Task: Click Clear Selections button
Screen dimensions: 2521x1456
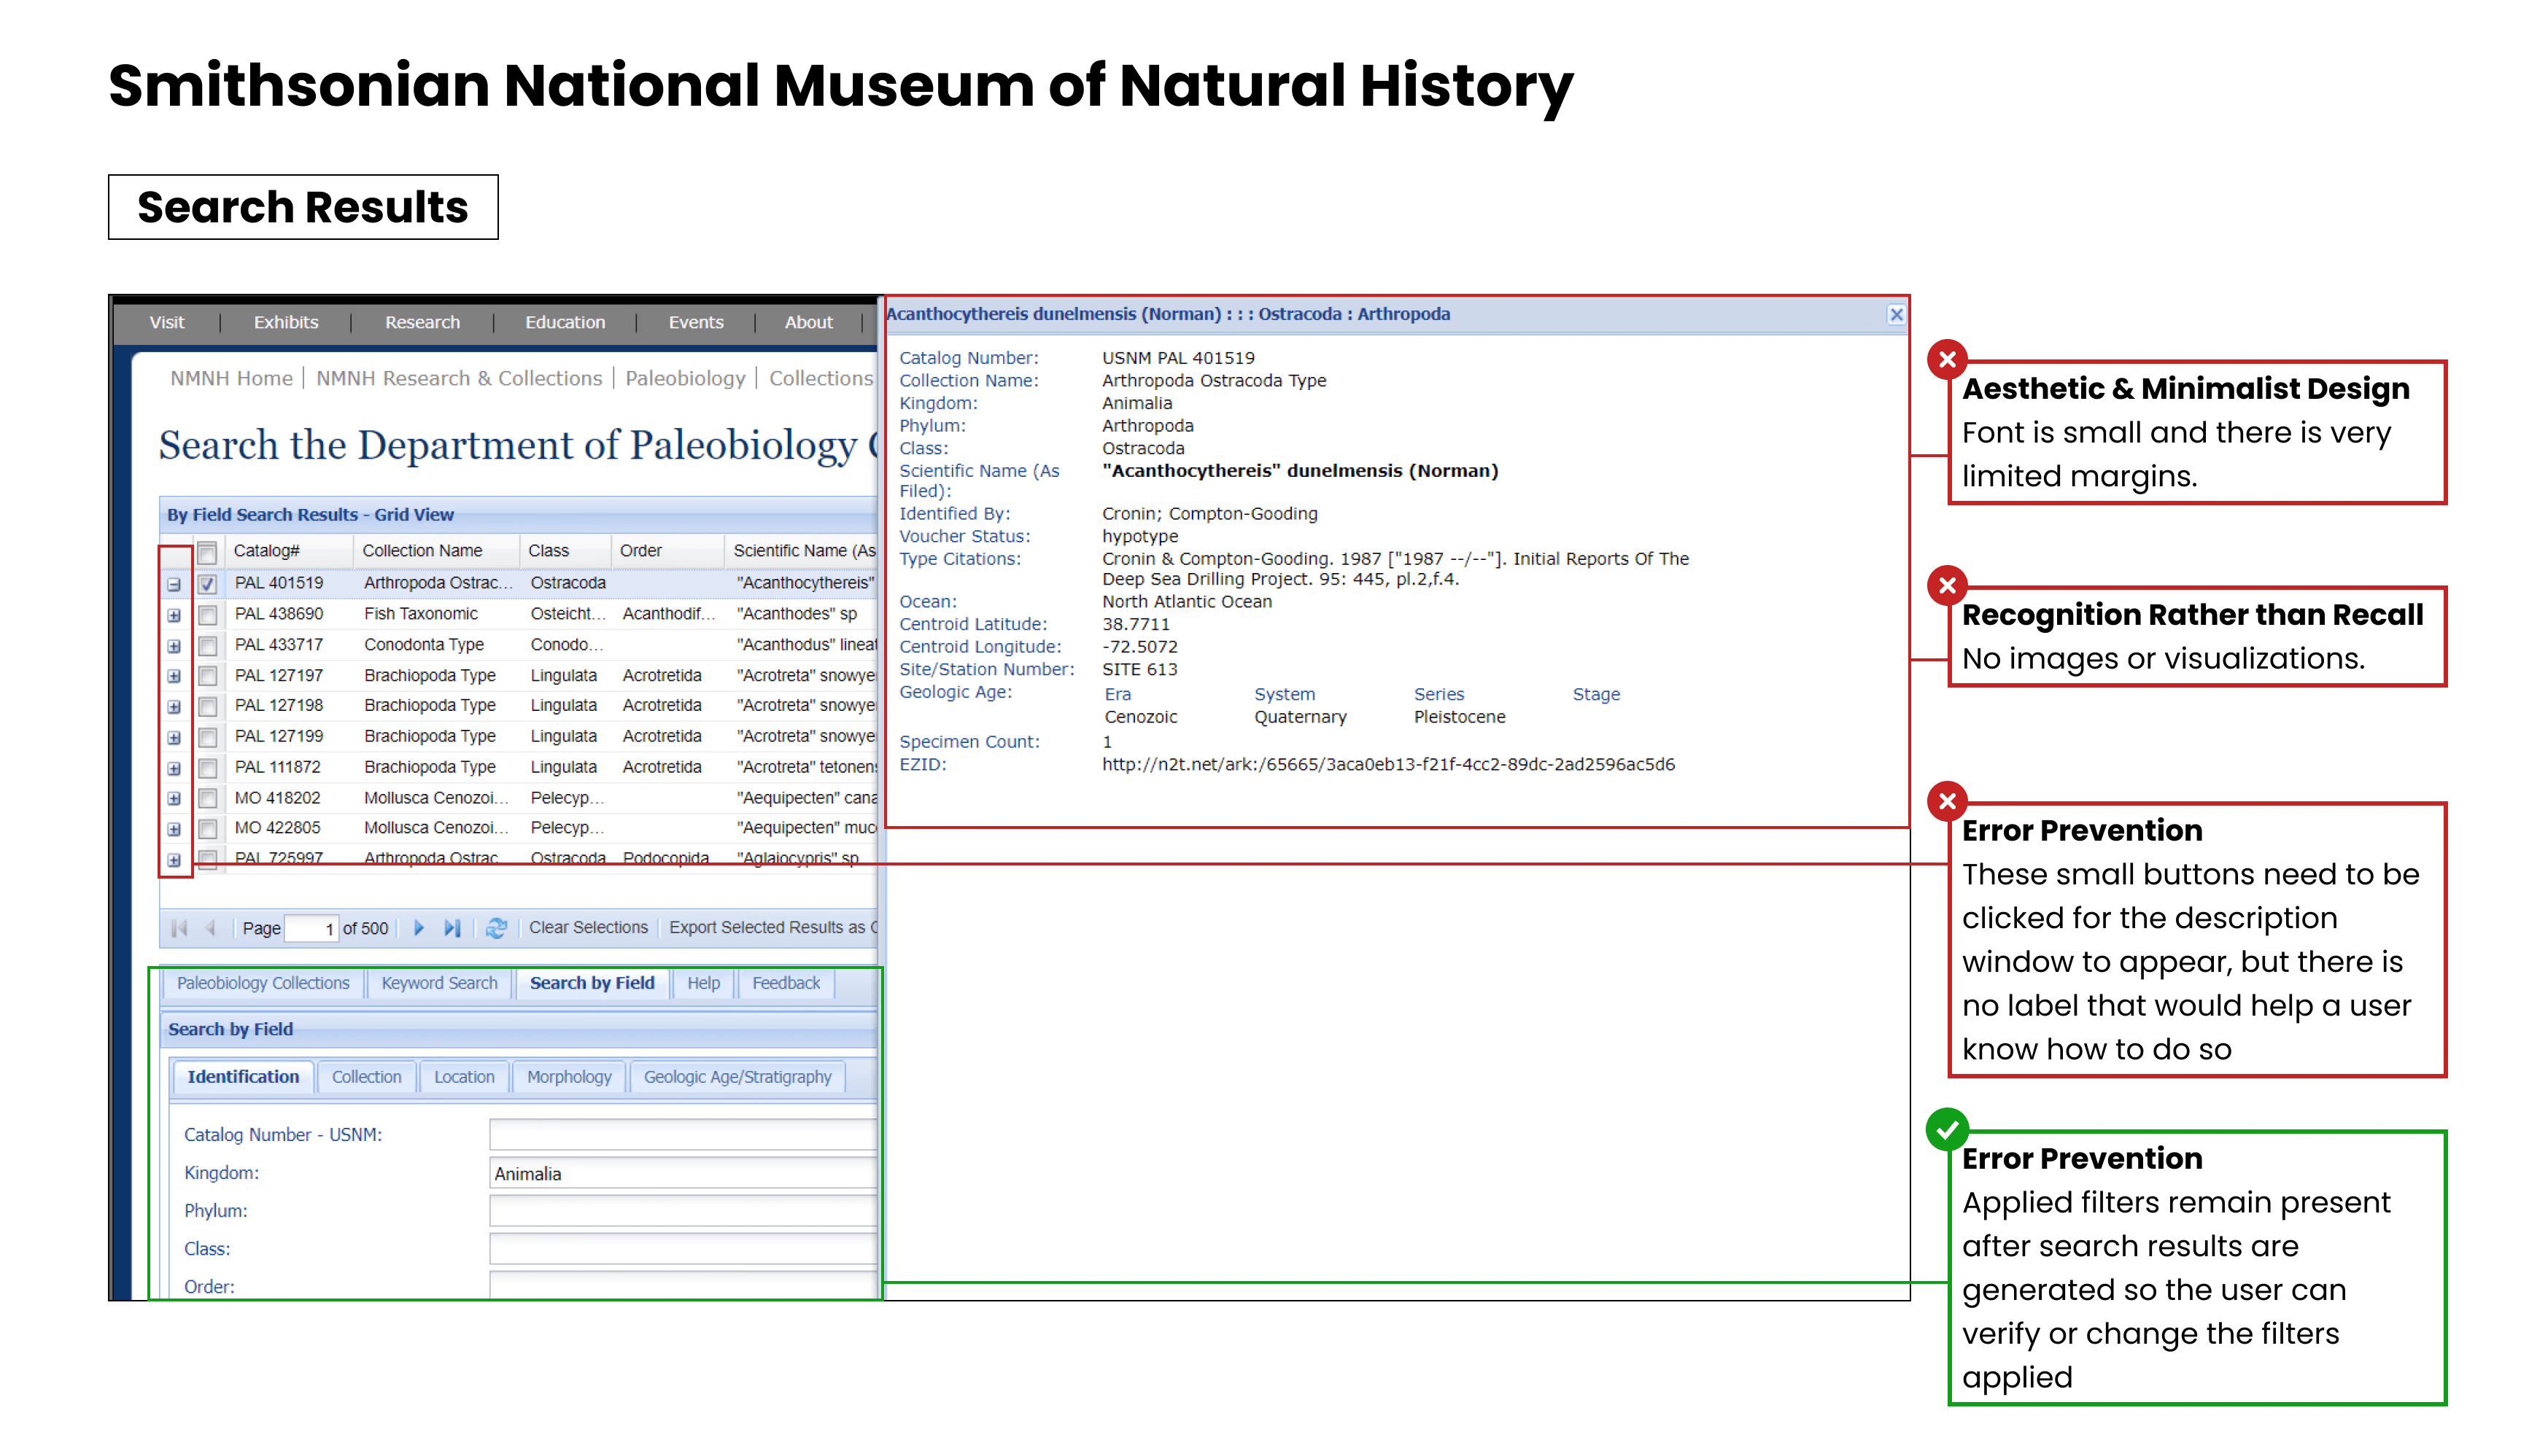Action: pos(588,927)
